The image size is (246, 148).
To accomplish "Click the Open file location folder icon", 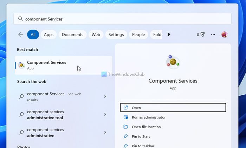I will [x=126, y=127].
